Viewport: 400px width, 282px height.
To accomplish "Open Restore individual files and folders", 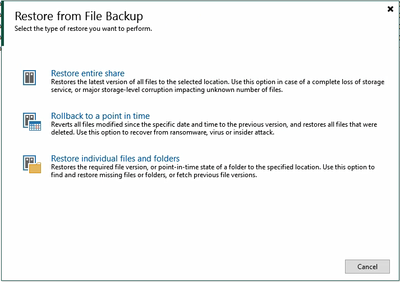I will [x=115, y=159].
